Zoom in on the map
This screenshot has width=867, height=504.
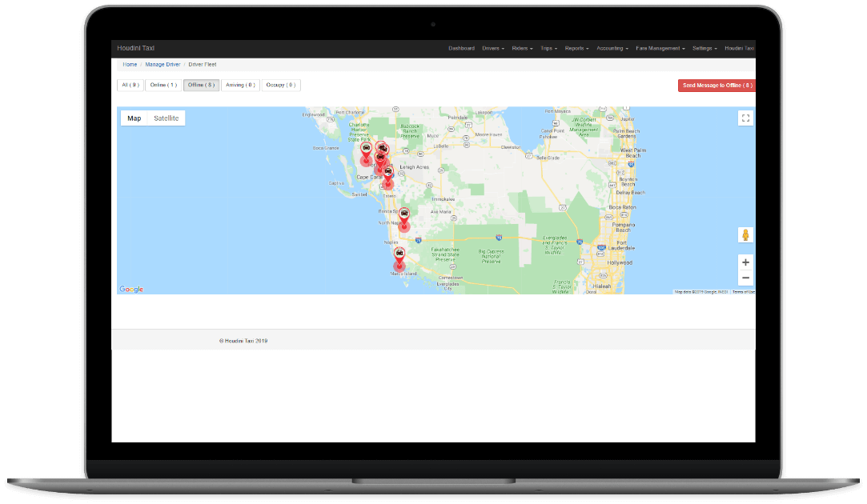pos(745,262)
